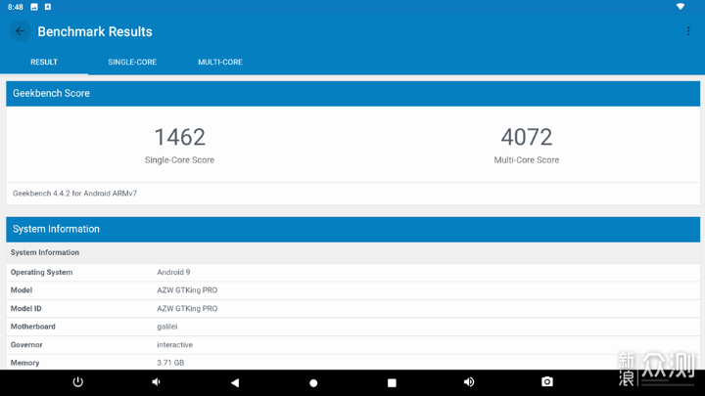
Task: Tap the back arrow in header
Action: click(20, 31)
